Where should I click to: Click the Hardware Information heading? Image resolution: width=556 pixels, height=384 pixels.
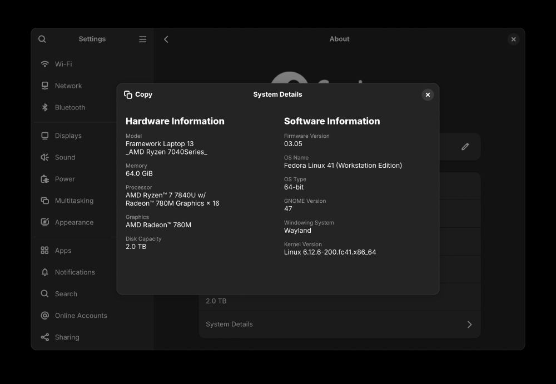pos(175,121)
